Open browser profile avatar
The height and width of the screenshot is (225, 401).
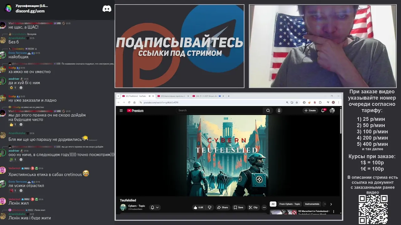click(x=333, y=102)
